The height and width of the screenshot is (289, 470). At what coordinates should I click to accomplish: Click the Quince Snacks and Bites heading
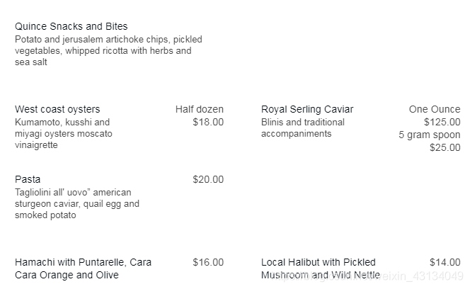[x=71, y=26]
